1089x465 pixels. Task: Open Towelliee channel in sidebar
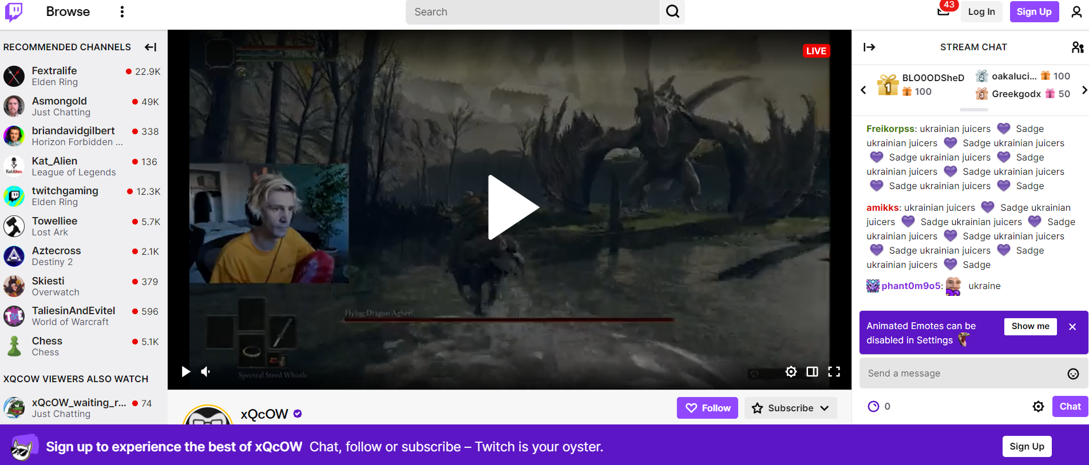(84, 226)
